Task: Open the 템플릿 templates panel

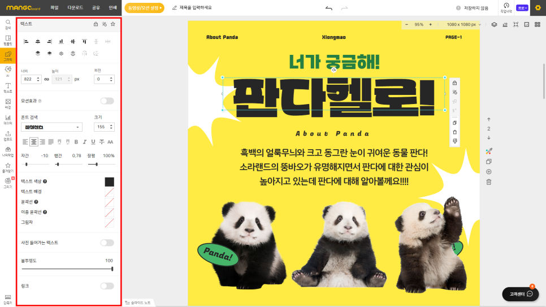Action: click(8, 40)
